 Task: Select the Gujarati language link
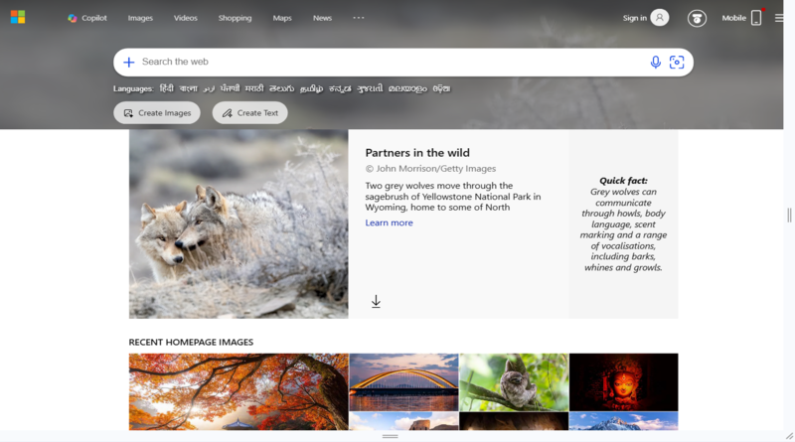(370, 88)
